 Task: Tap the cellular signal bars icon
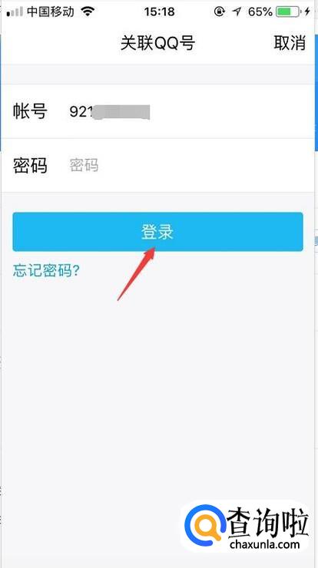pos(15,12)
